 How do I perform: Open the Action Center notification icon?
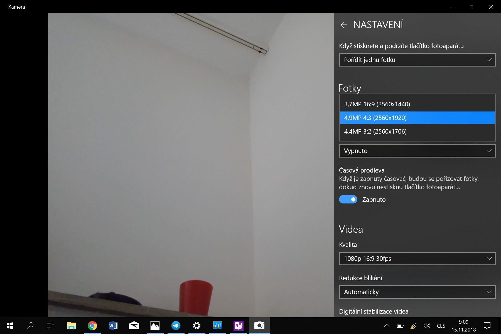(487, 325)
